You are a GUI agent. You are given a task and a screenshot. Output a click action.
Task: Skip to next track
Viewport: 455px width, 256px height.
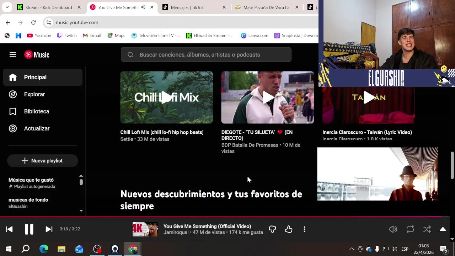pos(49,229)
